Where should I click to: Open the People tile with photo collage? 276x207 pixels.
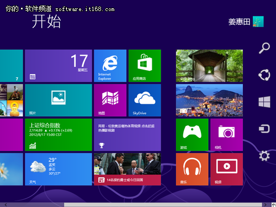(12, 100)
